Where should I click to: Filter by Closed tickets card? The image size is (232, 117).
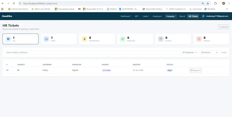point(173,39)
